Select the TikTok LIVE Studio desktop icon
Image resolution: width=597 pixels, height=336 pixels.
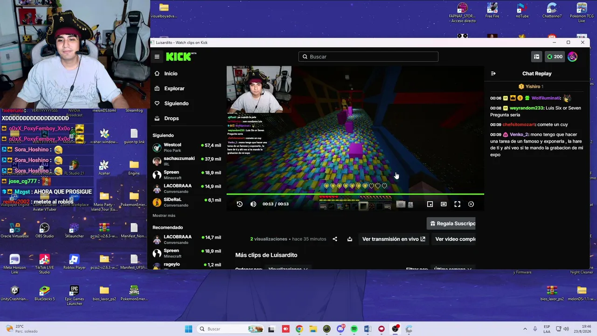(44, 264)
